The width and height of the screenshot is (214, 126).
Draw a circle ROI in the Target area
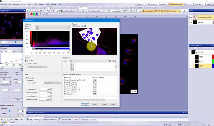point(113,61)
